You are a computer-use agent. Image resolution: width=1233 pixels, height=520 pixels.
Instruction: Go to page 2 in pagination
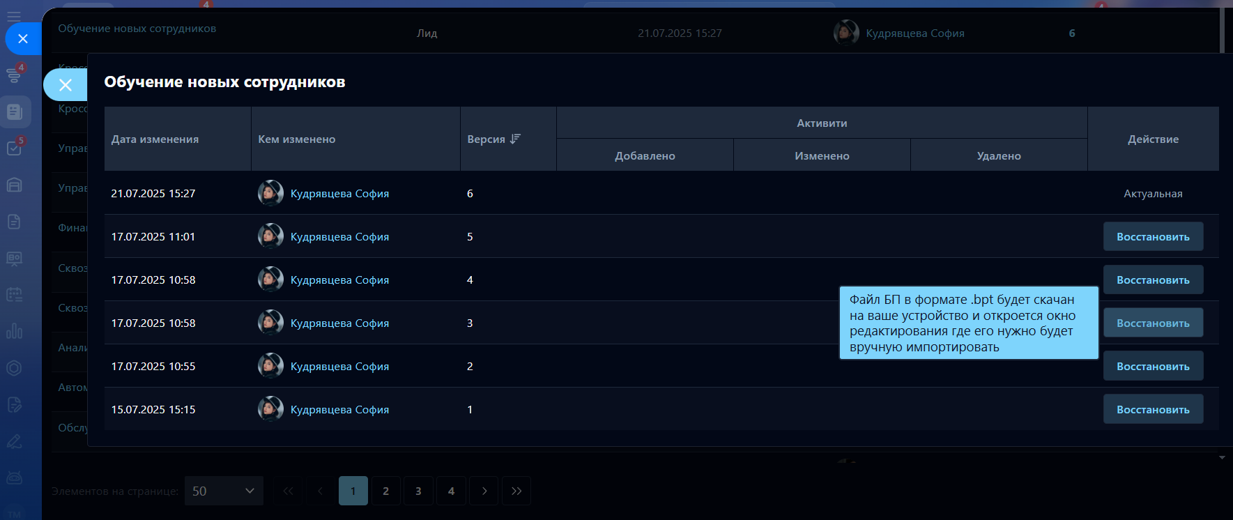pyautogui.click(x=386, y=491)
